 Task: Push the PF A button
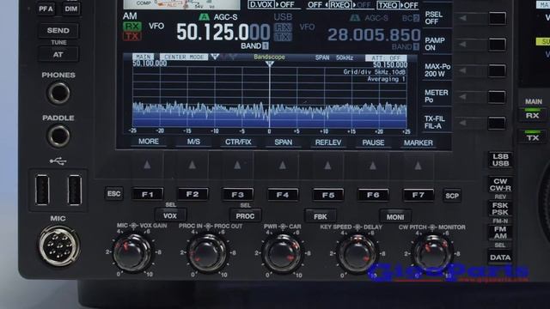point(46,9)
